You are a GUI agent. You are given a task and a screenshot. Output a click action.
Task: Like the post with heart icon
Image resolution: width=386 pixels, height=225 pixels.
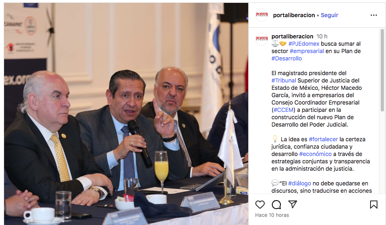[x=260, y=205]
